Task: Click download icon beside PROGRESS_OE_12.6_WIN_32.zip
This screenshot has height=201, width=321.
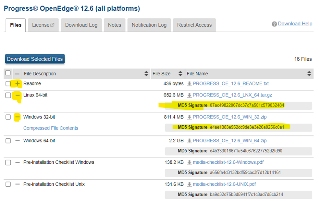Action: [189, 117]
